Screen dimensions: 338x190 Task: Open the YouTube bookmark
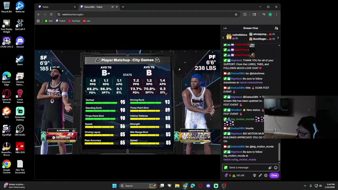(74, 21)
